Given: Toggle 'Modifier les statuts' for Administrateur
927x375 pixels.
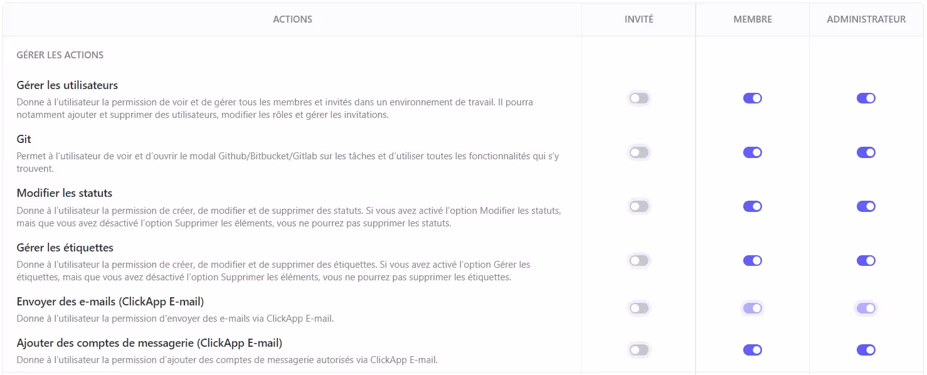Looking at the screenshot, I should coord(866,206).
